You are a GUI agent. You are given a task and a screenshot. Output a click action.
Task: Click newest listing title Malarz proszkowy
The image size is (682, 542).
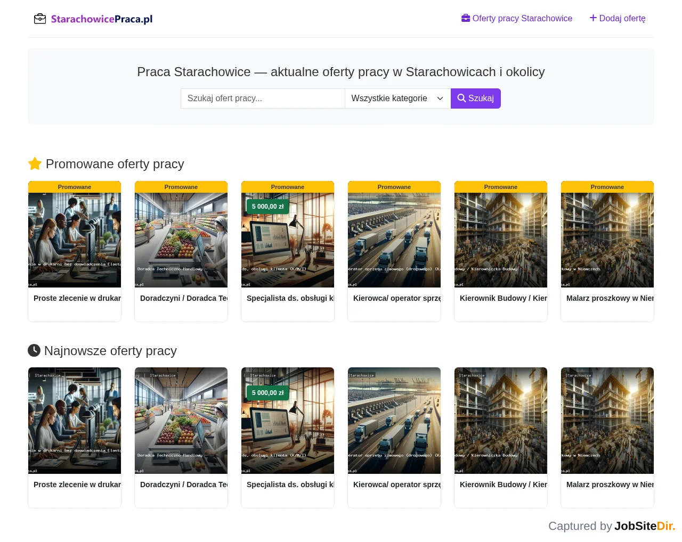point(610,484)
